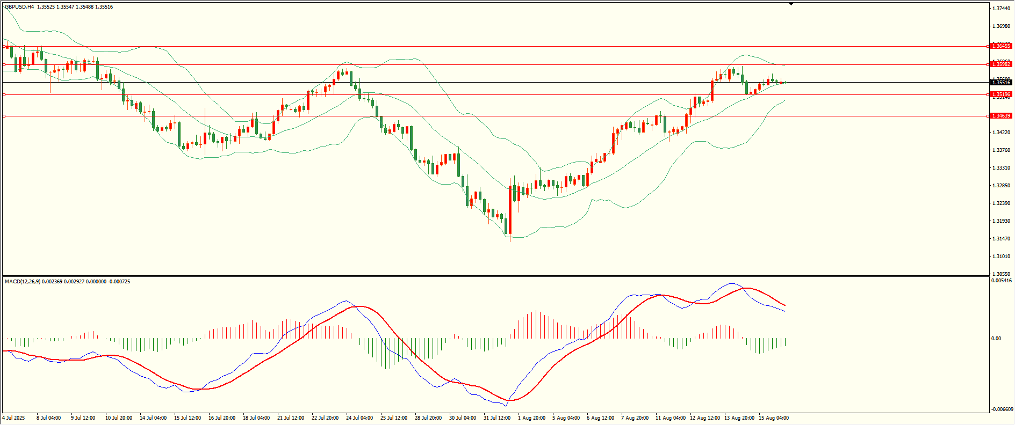Click the divider between price chart and MACD
1015x425 pixels.
pos(495,276)
